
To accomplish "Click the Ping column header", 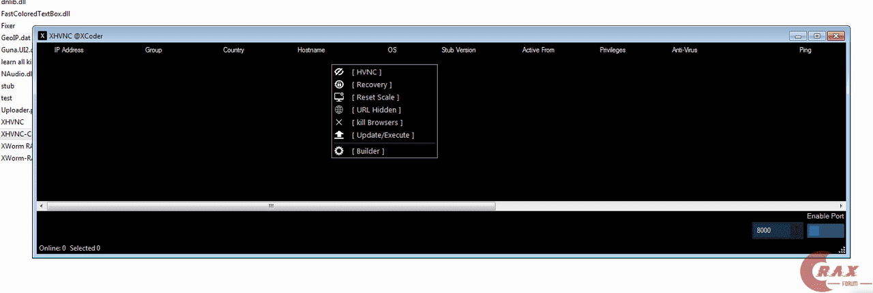I will point(805,50).
